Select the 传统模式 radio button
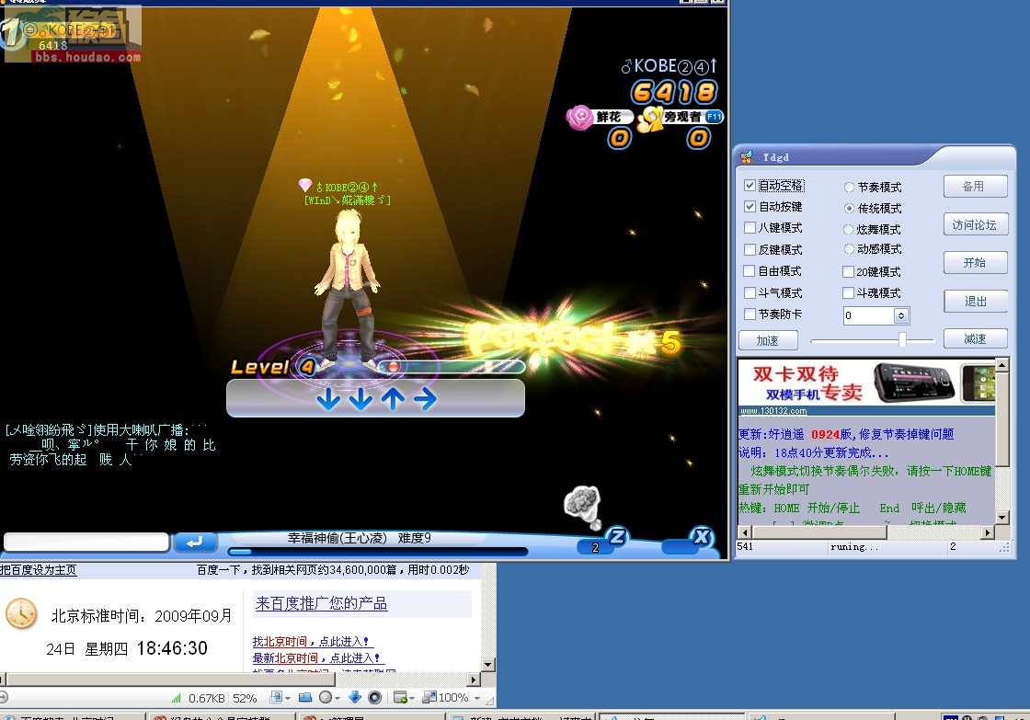1030x720 pixels. click(x=849, y=208)
